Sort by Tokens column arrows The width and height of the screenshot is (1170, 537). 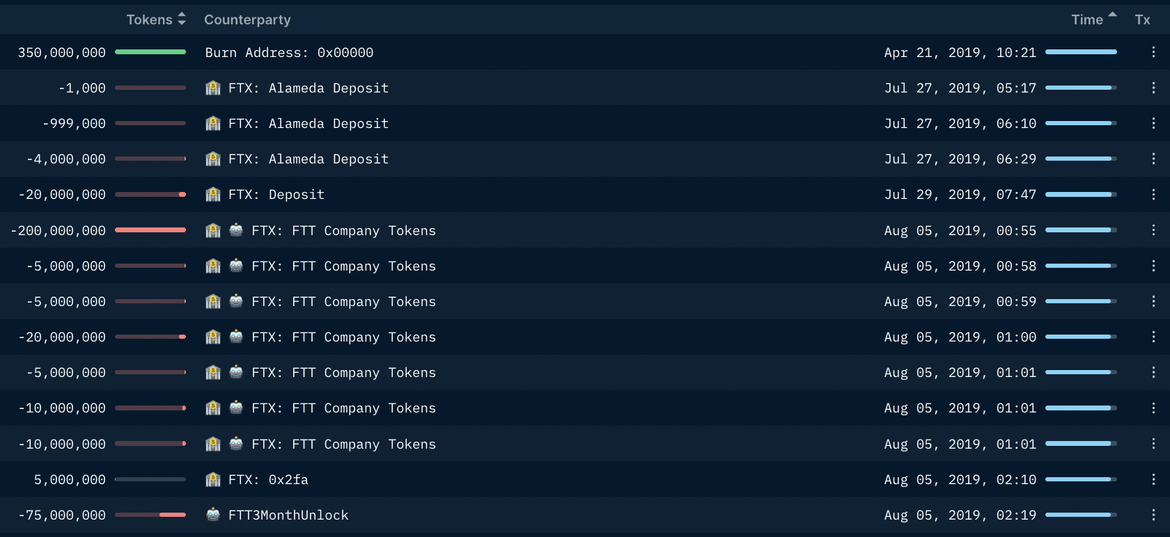point(182,19)
